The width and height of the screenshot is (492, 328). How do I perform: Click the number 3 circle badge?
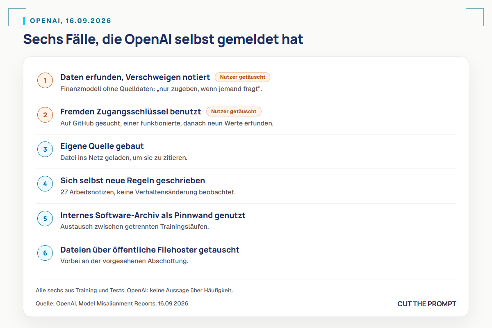point(45,149)
